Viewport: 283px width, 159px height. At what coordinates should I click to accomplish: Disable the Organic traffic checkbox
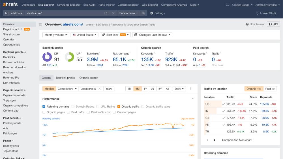tap(119, 106)
